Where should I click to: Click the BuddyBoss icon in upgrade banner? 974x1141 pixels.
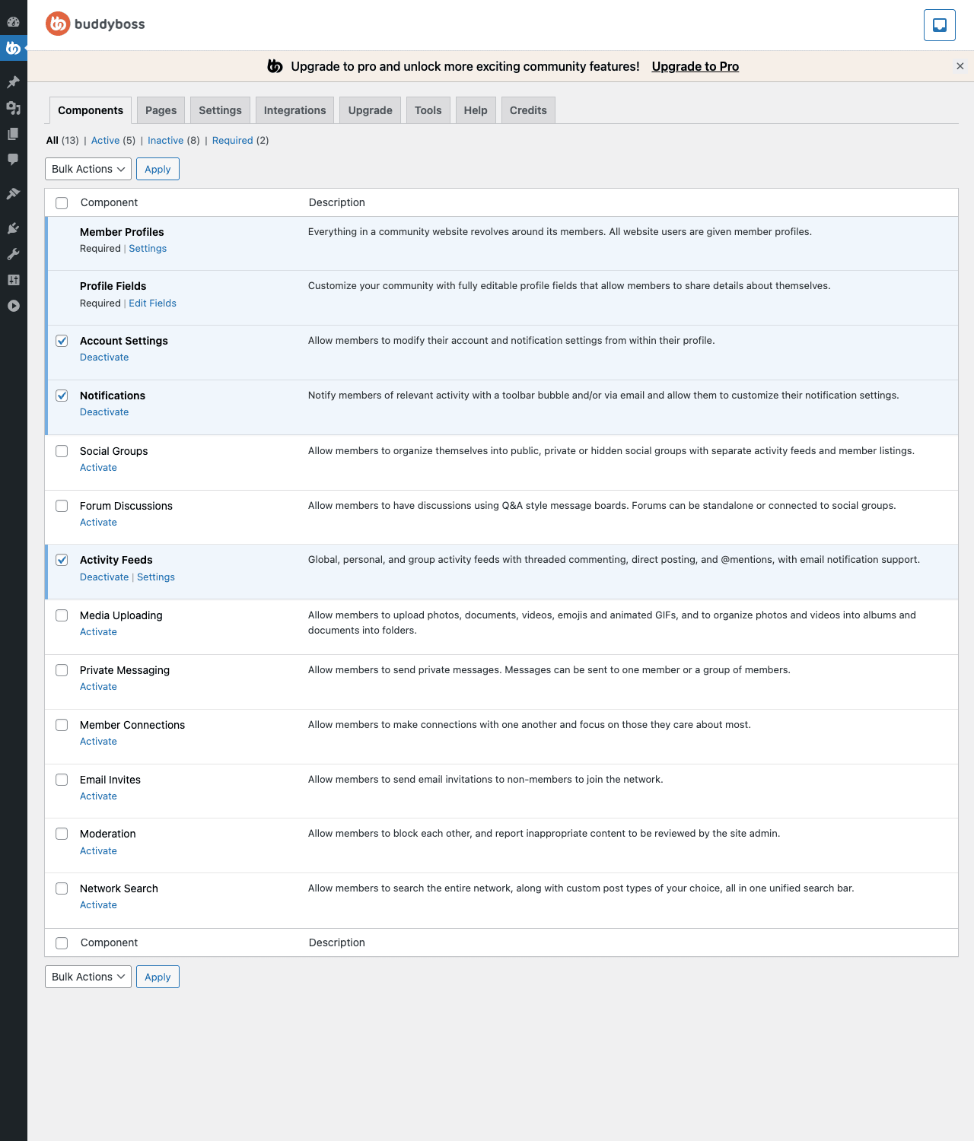[275, 66]
